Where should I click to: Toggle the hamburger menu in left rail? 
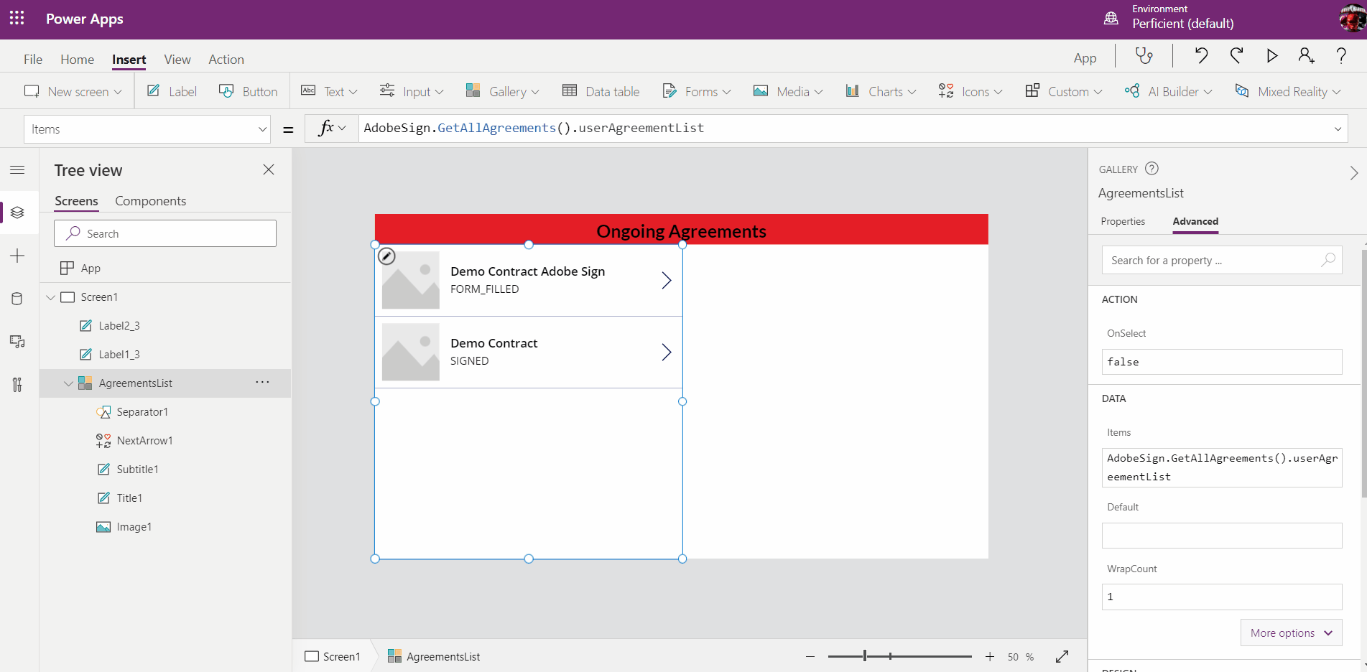point(18,169)
